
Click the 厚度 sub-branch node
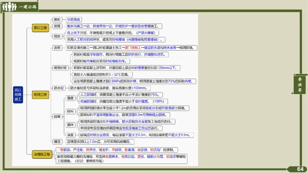pos(70,135)
